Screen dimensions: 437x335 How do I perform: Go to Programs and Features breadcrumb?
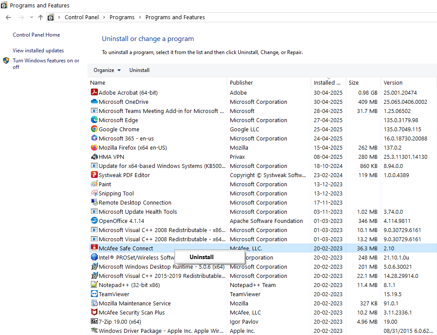[175, 17]
